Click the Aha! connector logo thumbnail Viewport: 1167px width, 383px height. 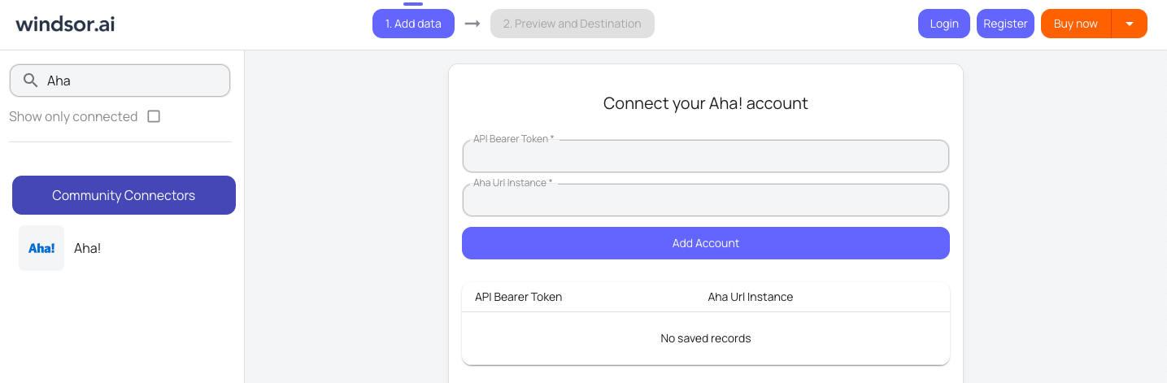[x=41, y=248]
